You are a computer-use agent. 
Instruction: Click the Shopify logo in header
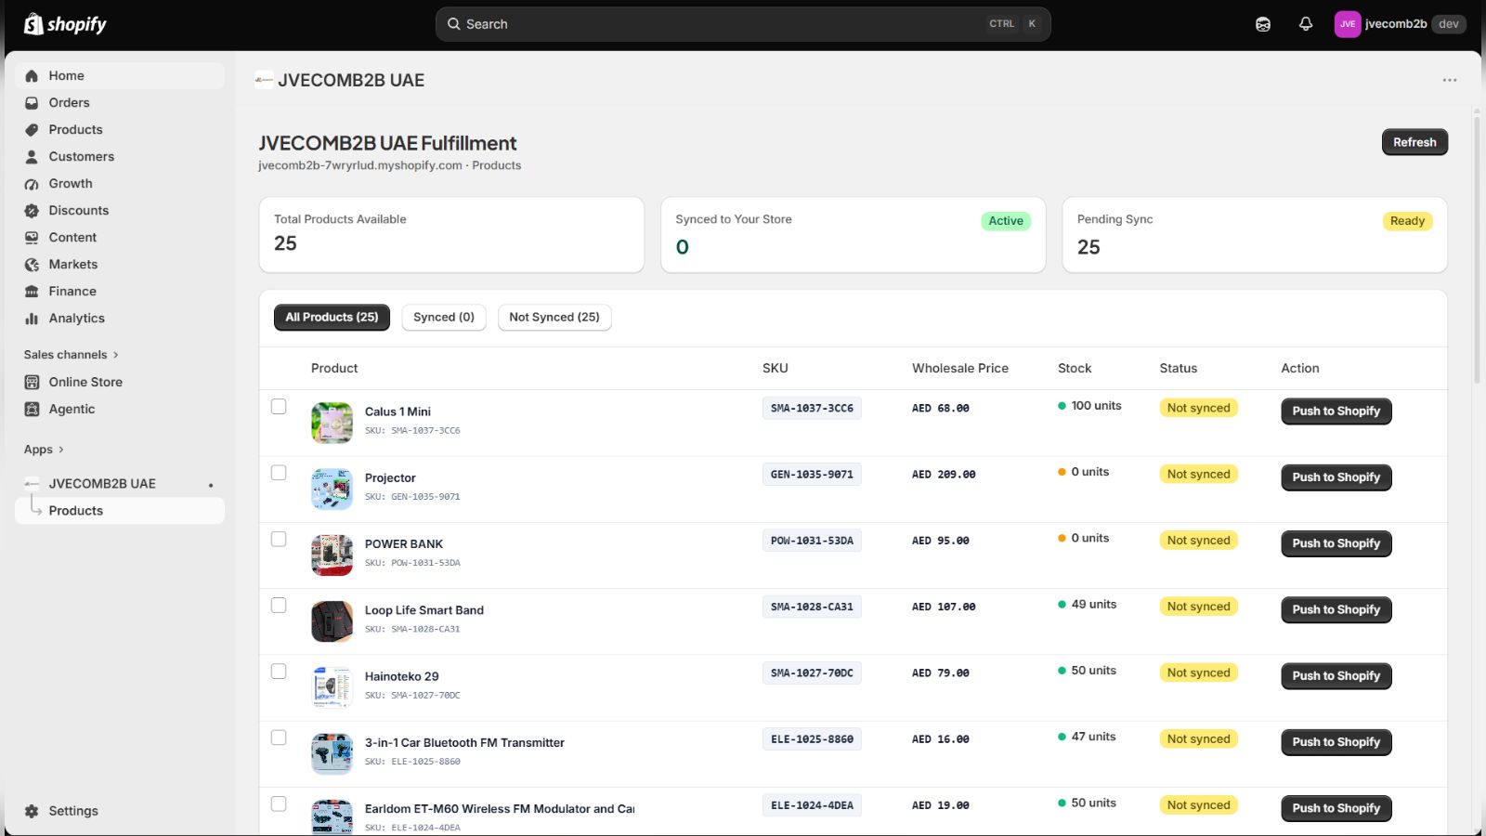[65, 24]
